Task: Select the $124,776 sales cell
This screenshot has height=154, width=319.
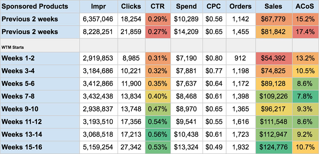Action: 273,148
